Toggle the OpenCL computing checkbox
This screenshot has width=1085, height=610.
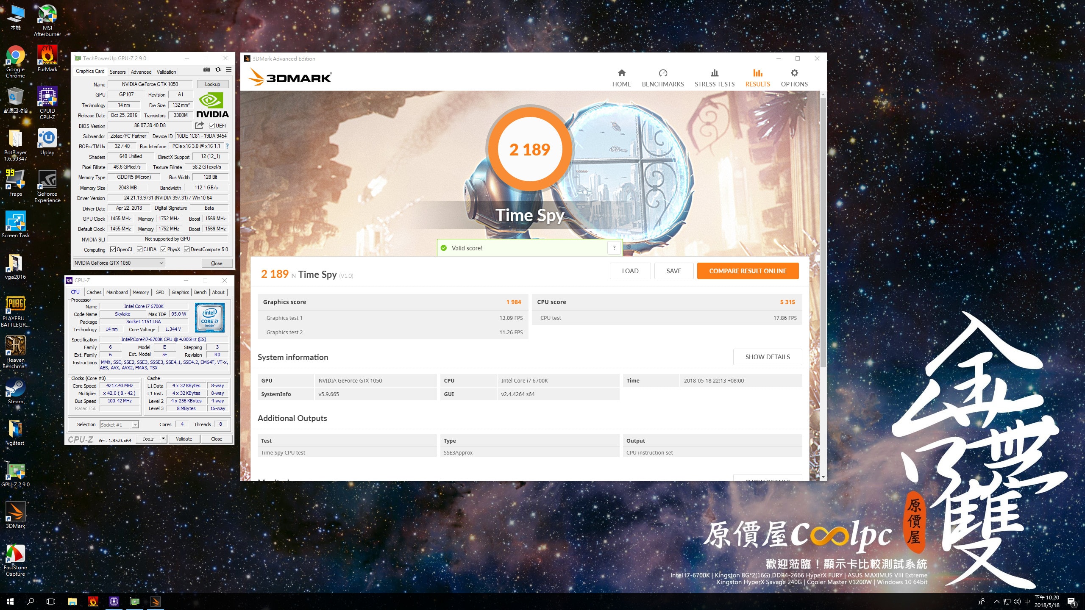tap(113, 250)
